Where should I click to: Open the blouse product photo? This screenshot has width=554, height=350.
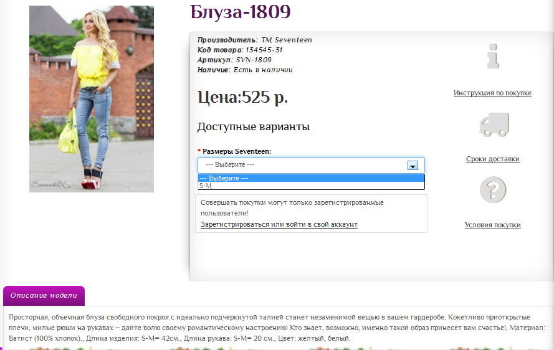[92, 99]
